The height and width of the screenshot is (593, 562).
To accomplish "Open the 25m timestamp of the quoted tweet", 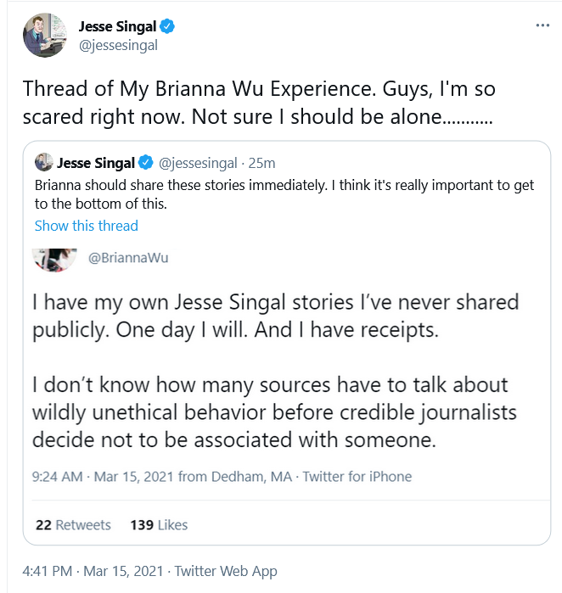I will point(261,163).
